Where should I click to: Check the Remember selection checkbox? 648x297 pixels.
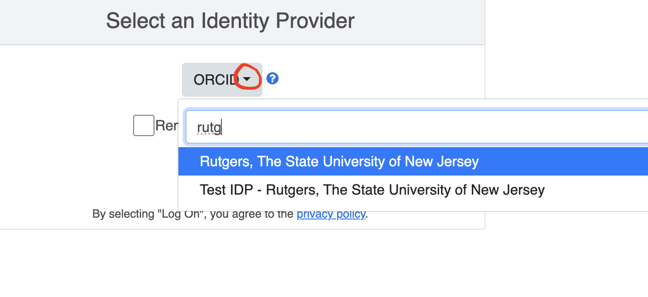(144, 125)
